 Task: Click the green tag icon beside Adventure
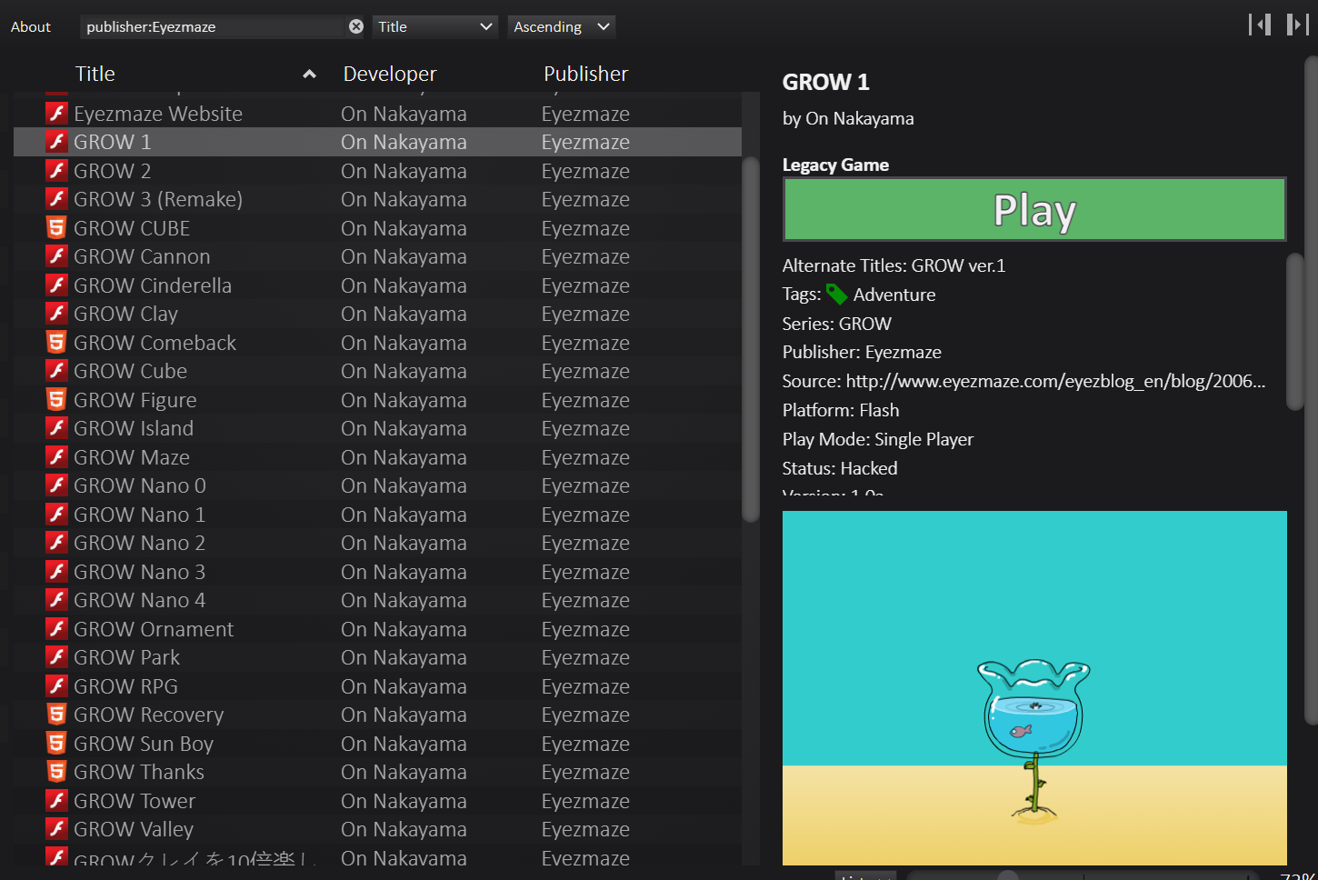click(836, 295)
